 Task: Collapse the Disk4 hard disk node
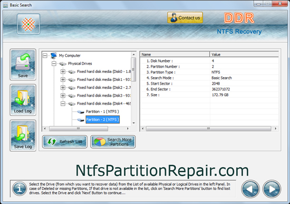coord(63,104)
